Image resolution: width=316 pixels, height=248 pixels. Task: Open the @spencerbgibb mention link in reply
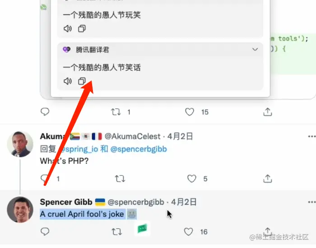coord(139,149)
